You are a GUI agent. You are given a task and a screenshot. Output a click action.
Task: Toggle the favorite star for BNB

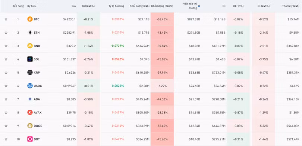[6, 46]
